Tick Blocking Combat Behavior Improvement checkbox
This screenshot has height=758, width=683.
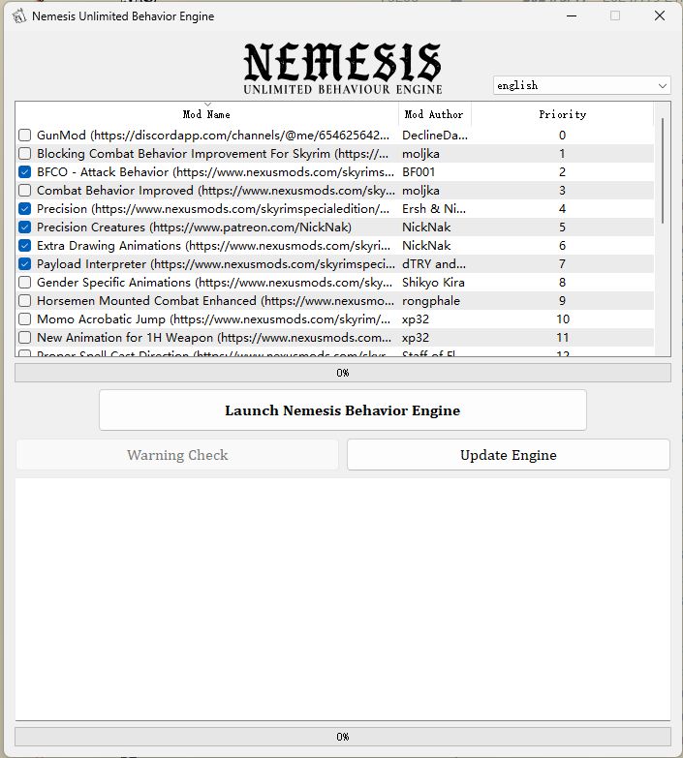[x=24, y=153]
